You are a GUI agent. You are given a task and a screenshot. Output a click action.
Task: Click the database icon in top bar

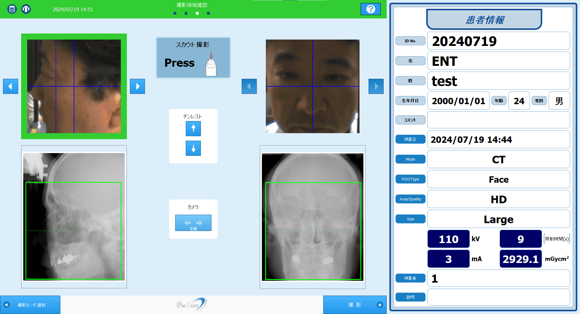tap(12, 9)
